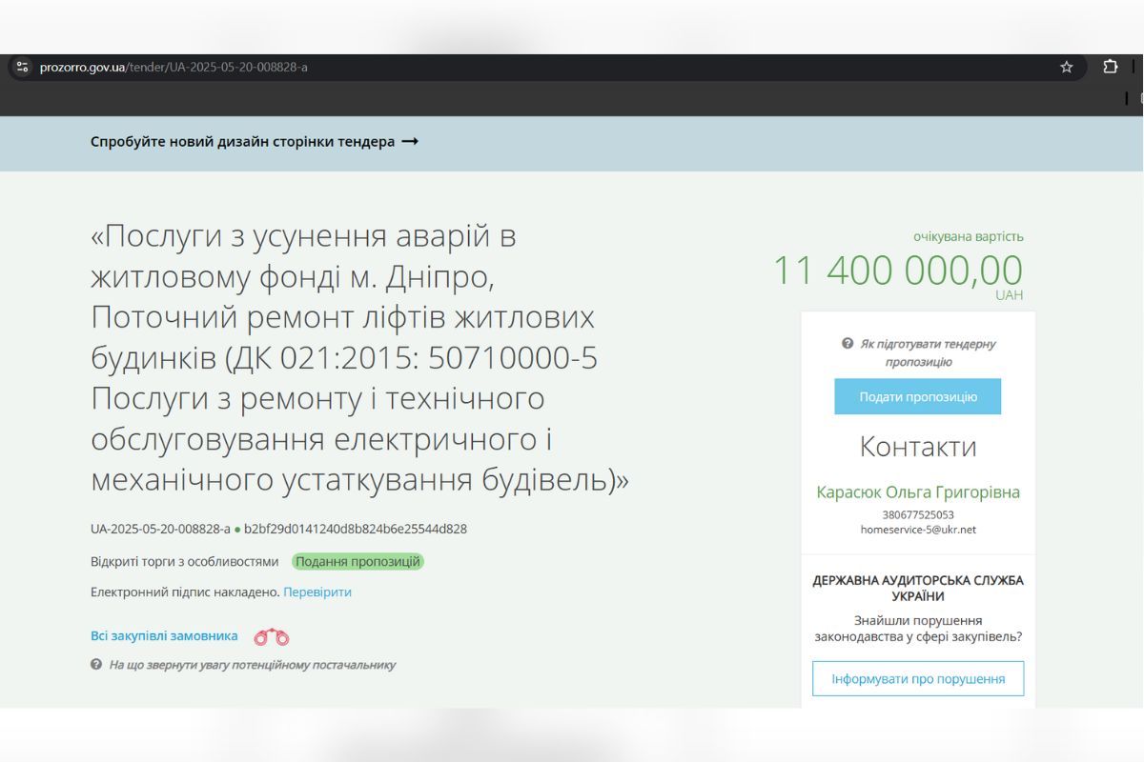
Task: Open 'Як підготувати тендерну пропозицію' help link
Action: point(928,352)
